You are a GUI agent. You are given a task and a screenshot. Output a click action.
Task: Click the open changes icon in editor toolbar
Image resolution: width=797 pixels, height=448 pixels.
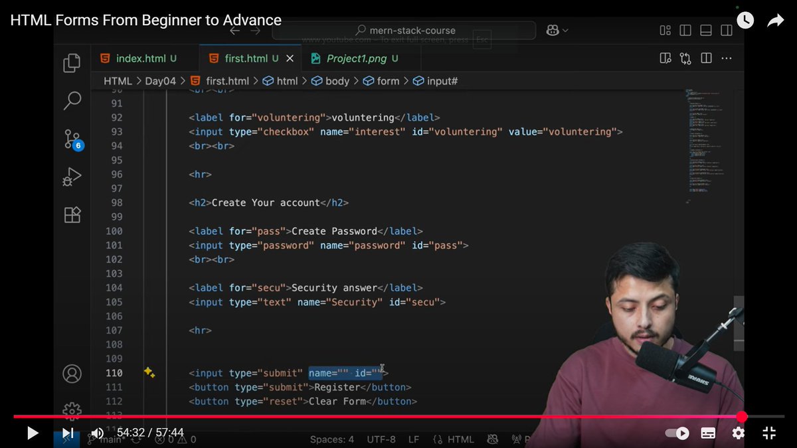(x=685, y=58)
